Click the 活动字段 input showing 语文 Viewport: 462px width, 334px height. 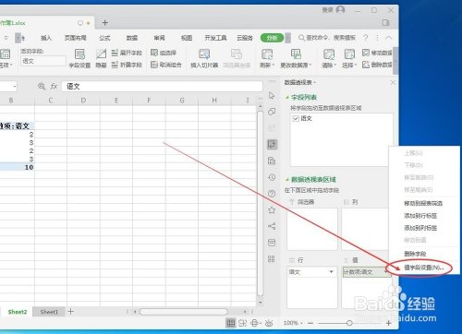point(43,61)
